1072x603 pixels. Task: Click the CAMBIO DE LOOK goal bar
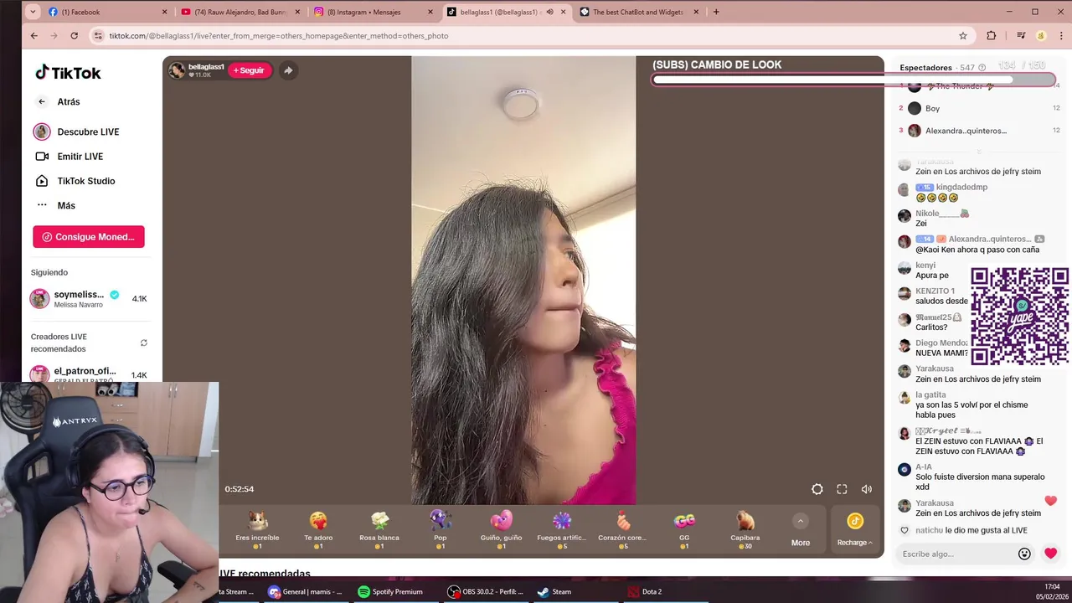(853, 80)
